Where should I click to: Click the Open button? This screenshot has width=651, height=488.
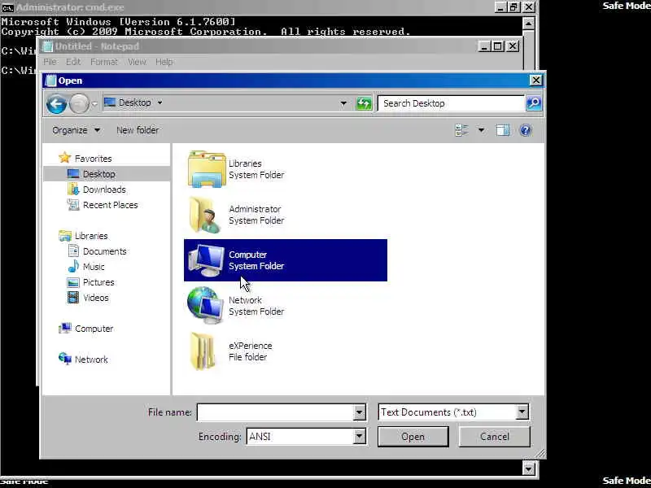[413, 437]
